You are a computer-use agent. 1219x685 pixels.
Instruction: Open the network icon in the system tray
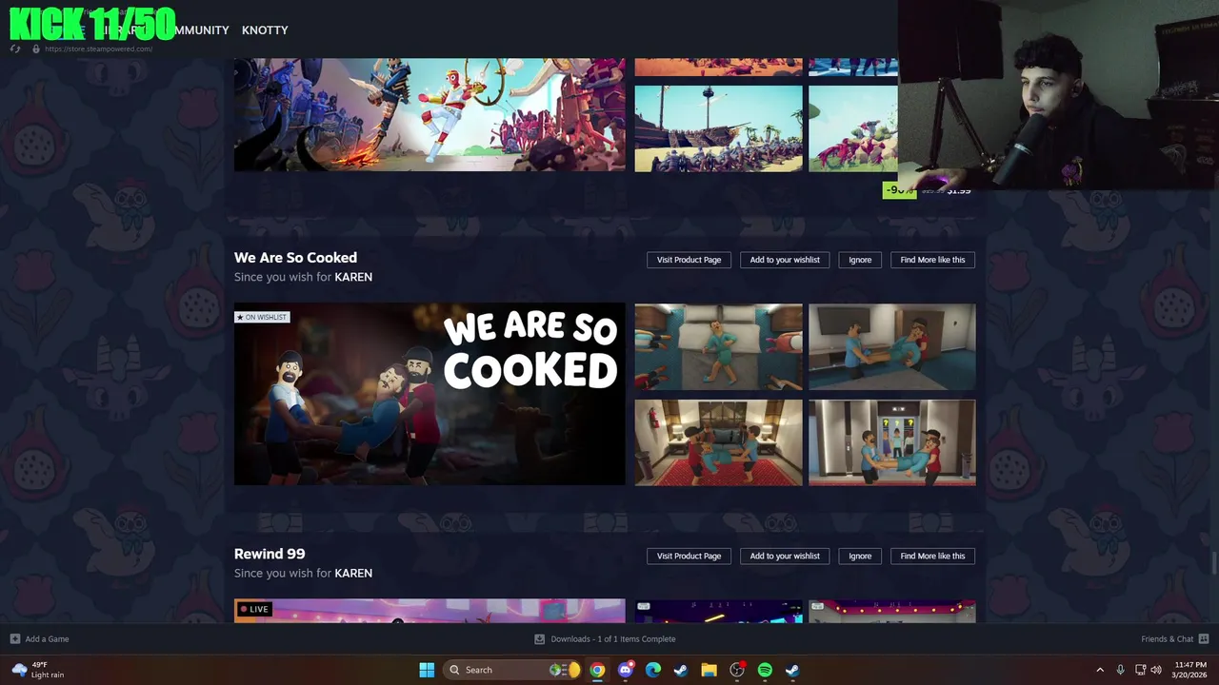(x=1140, y=670)
